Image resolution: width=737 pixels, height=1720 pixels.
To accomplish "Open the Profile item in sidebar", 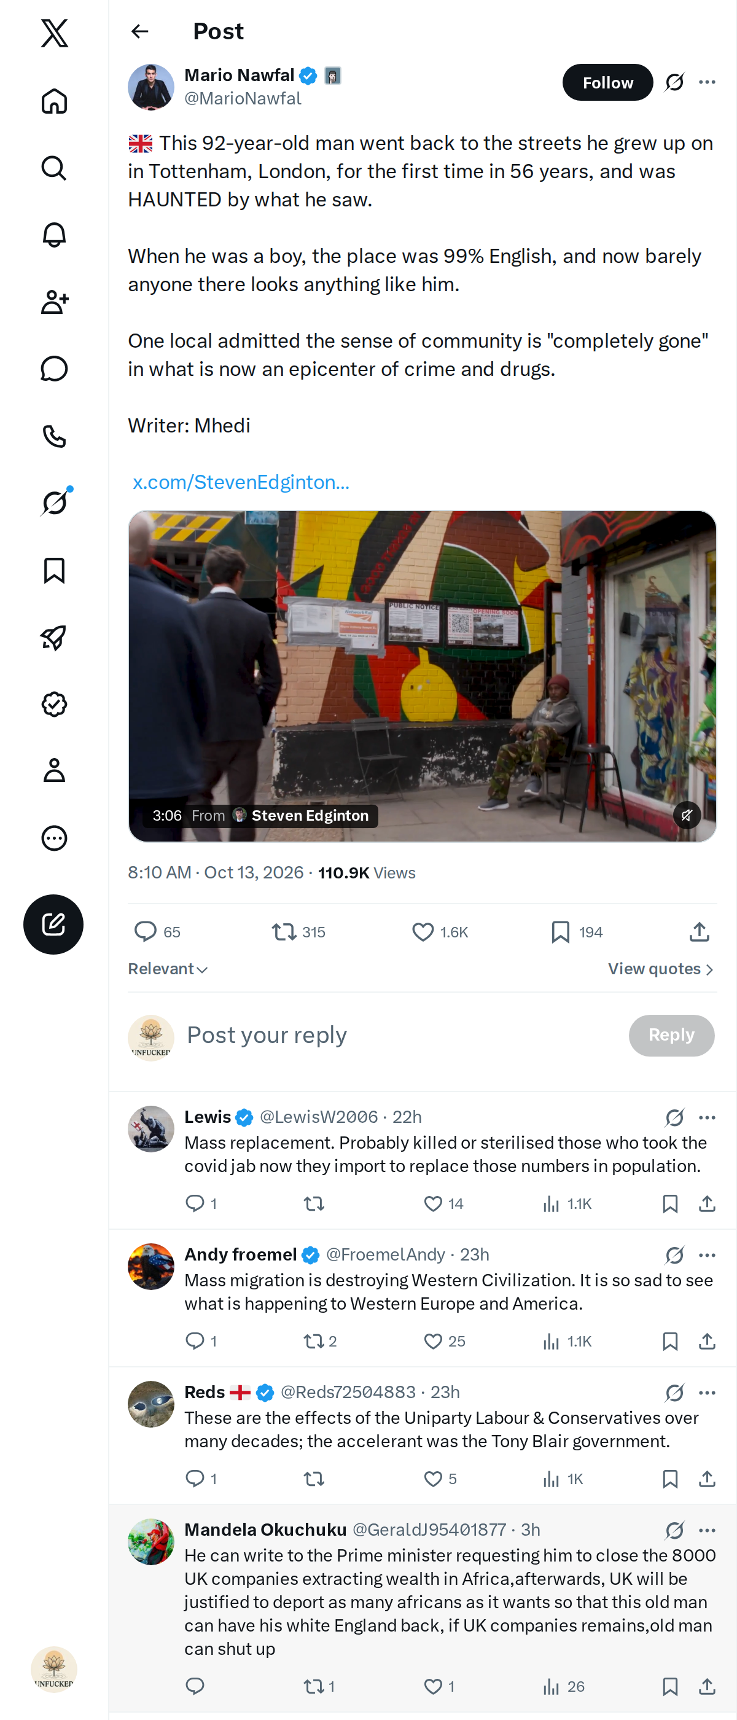I will pyautogui.click(x=54, y=770).
